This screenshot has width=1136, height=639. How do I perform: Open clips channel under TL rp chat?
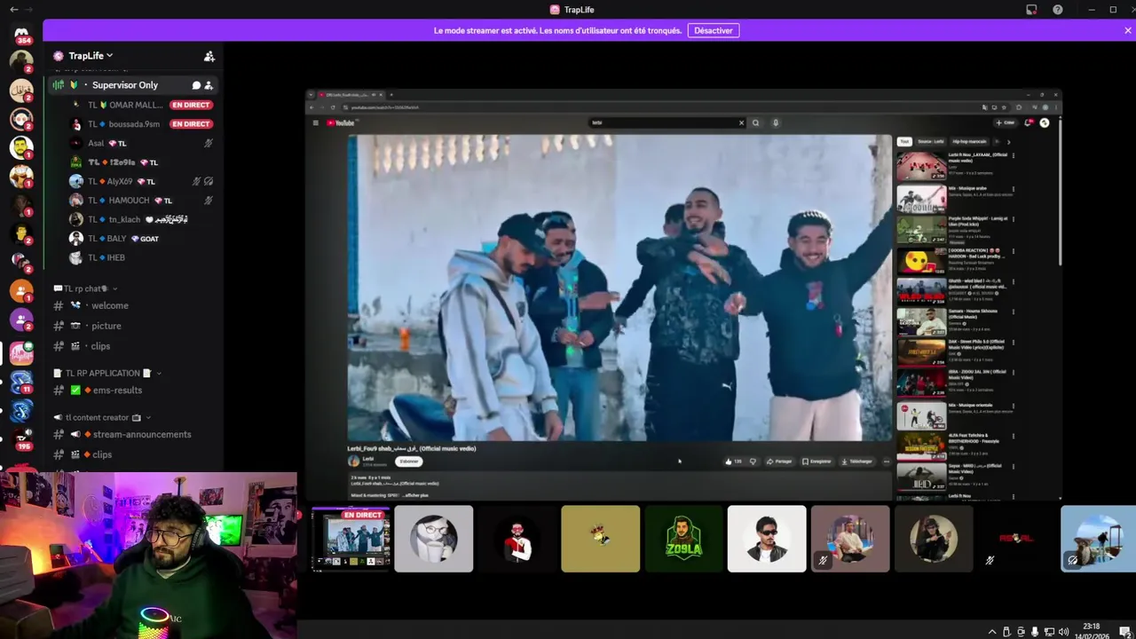pos(100,346)
